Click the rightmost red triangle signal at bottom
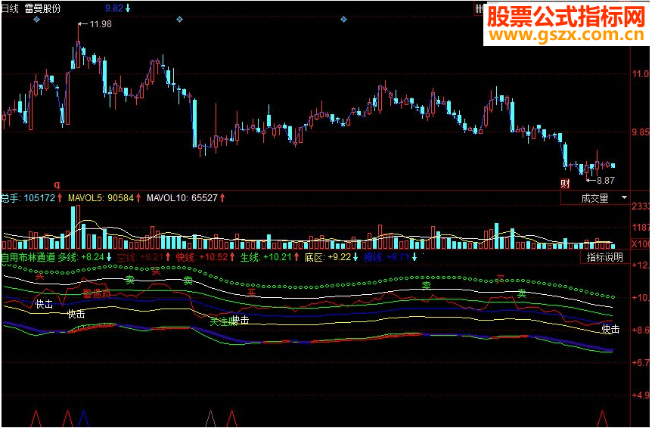The height and width of the screenshot is (428, 655). tap(602, 418)
